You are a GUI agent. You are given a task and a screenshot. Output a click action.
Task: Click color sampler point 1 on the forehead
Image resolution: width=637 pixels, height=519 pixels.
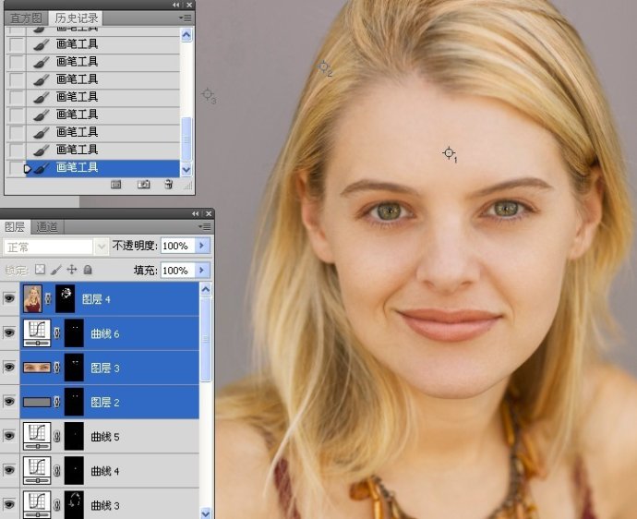click(449, 153)
